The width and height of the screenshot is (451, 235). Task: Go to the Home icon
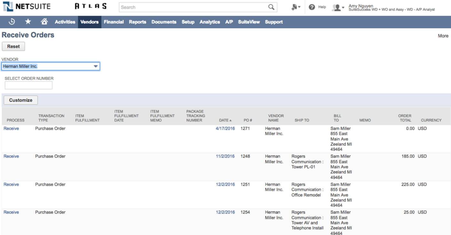click(x=44, y=22)
